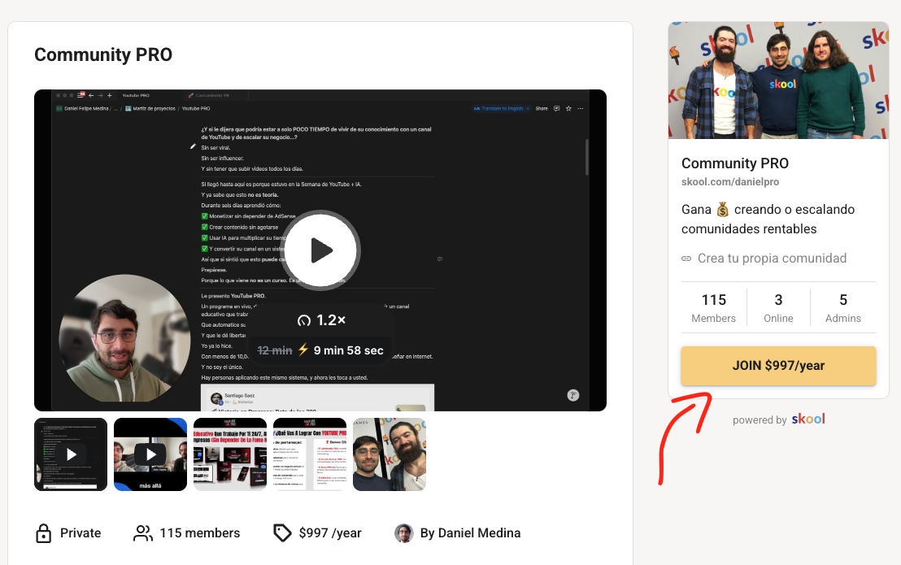Click the skool.com/danielpro URL text

point(729,181)
